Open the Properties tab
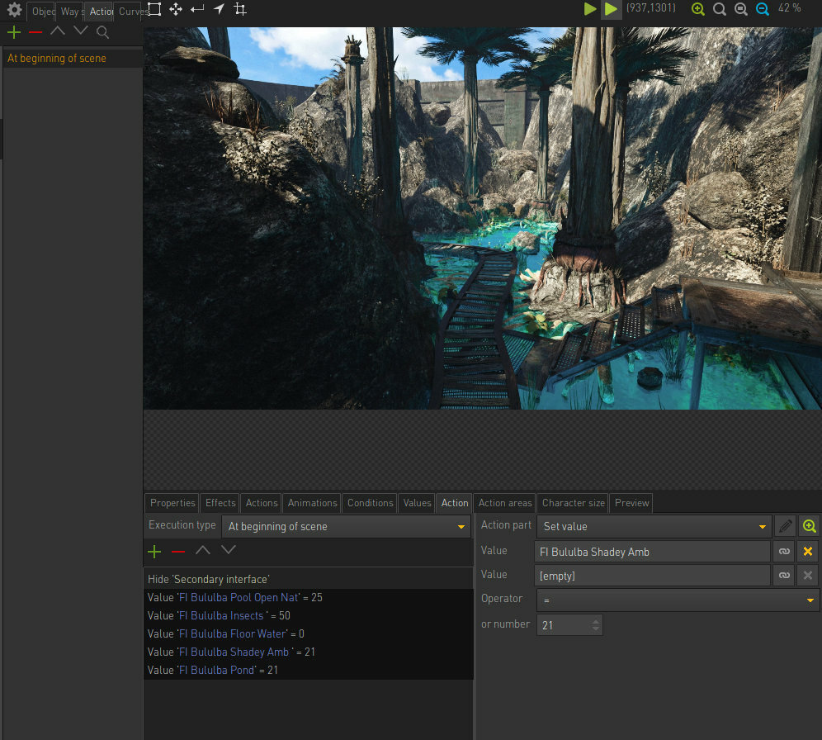 (x=172, y=503)
